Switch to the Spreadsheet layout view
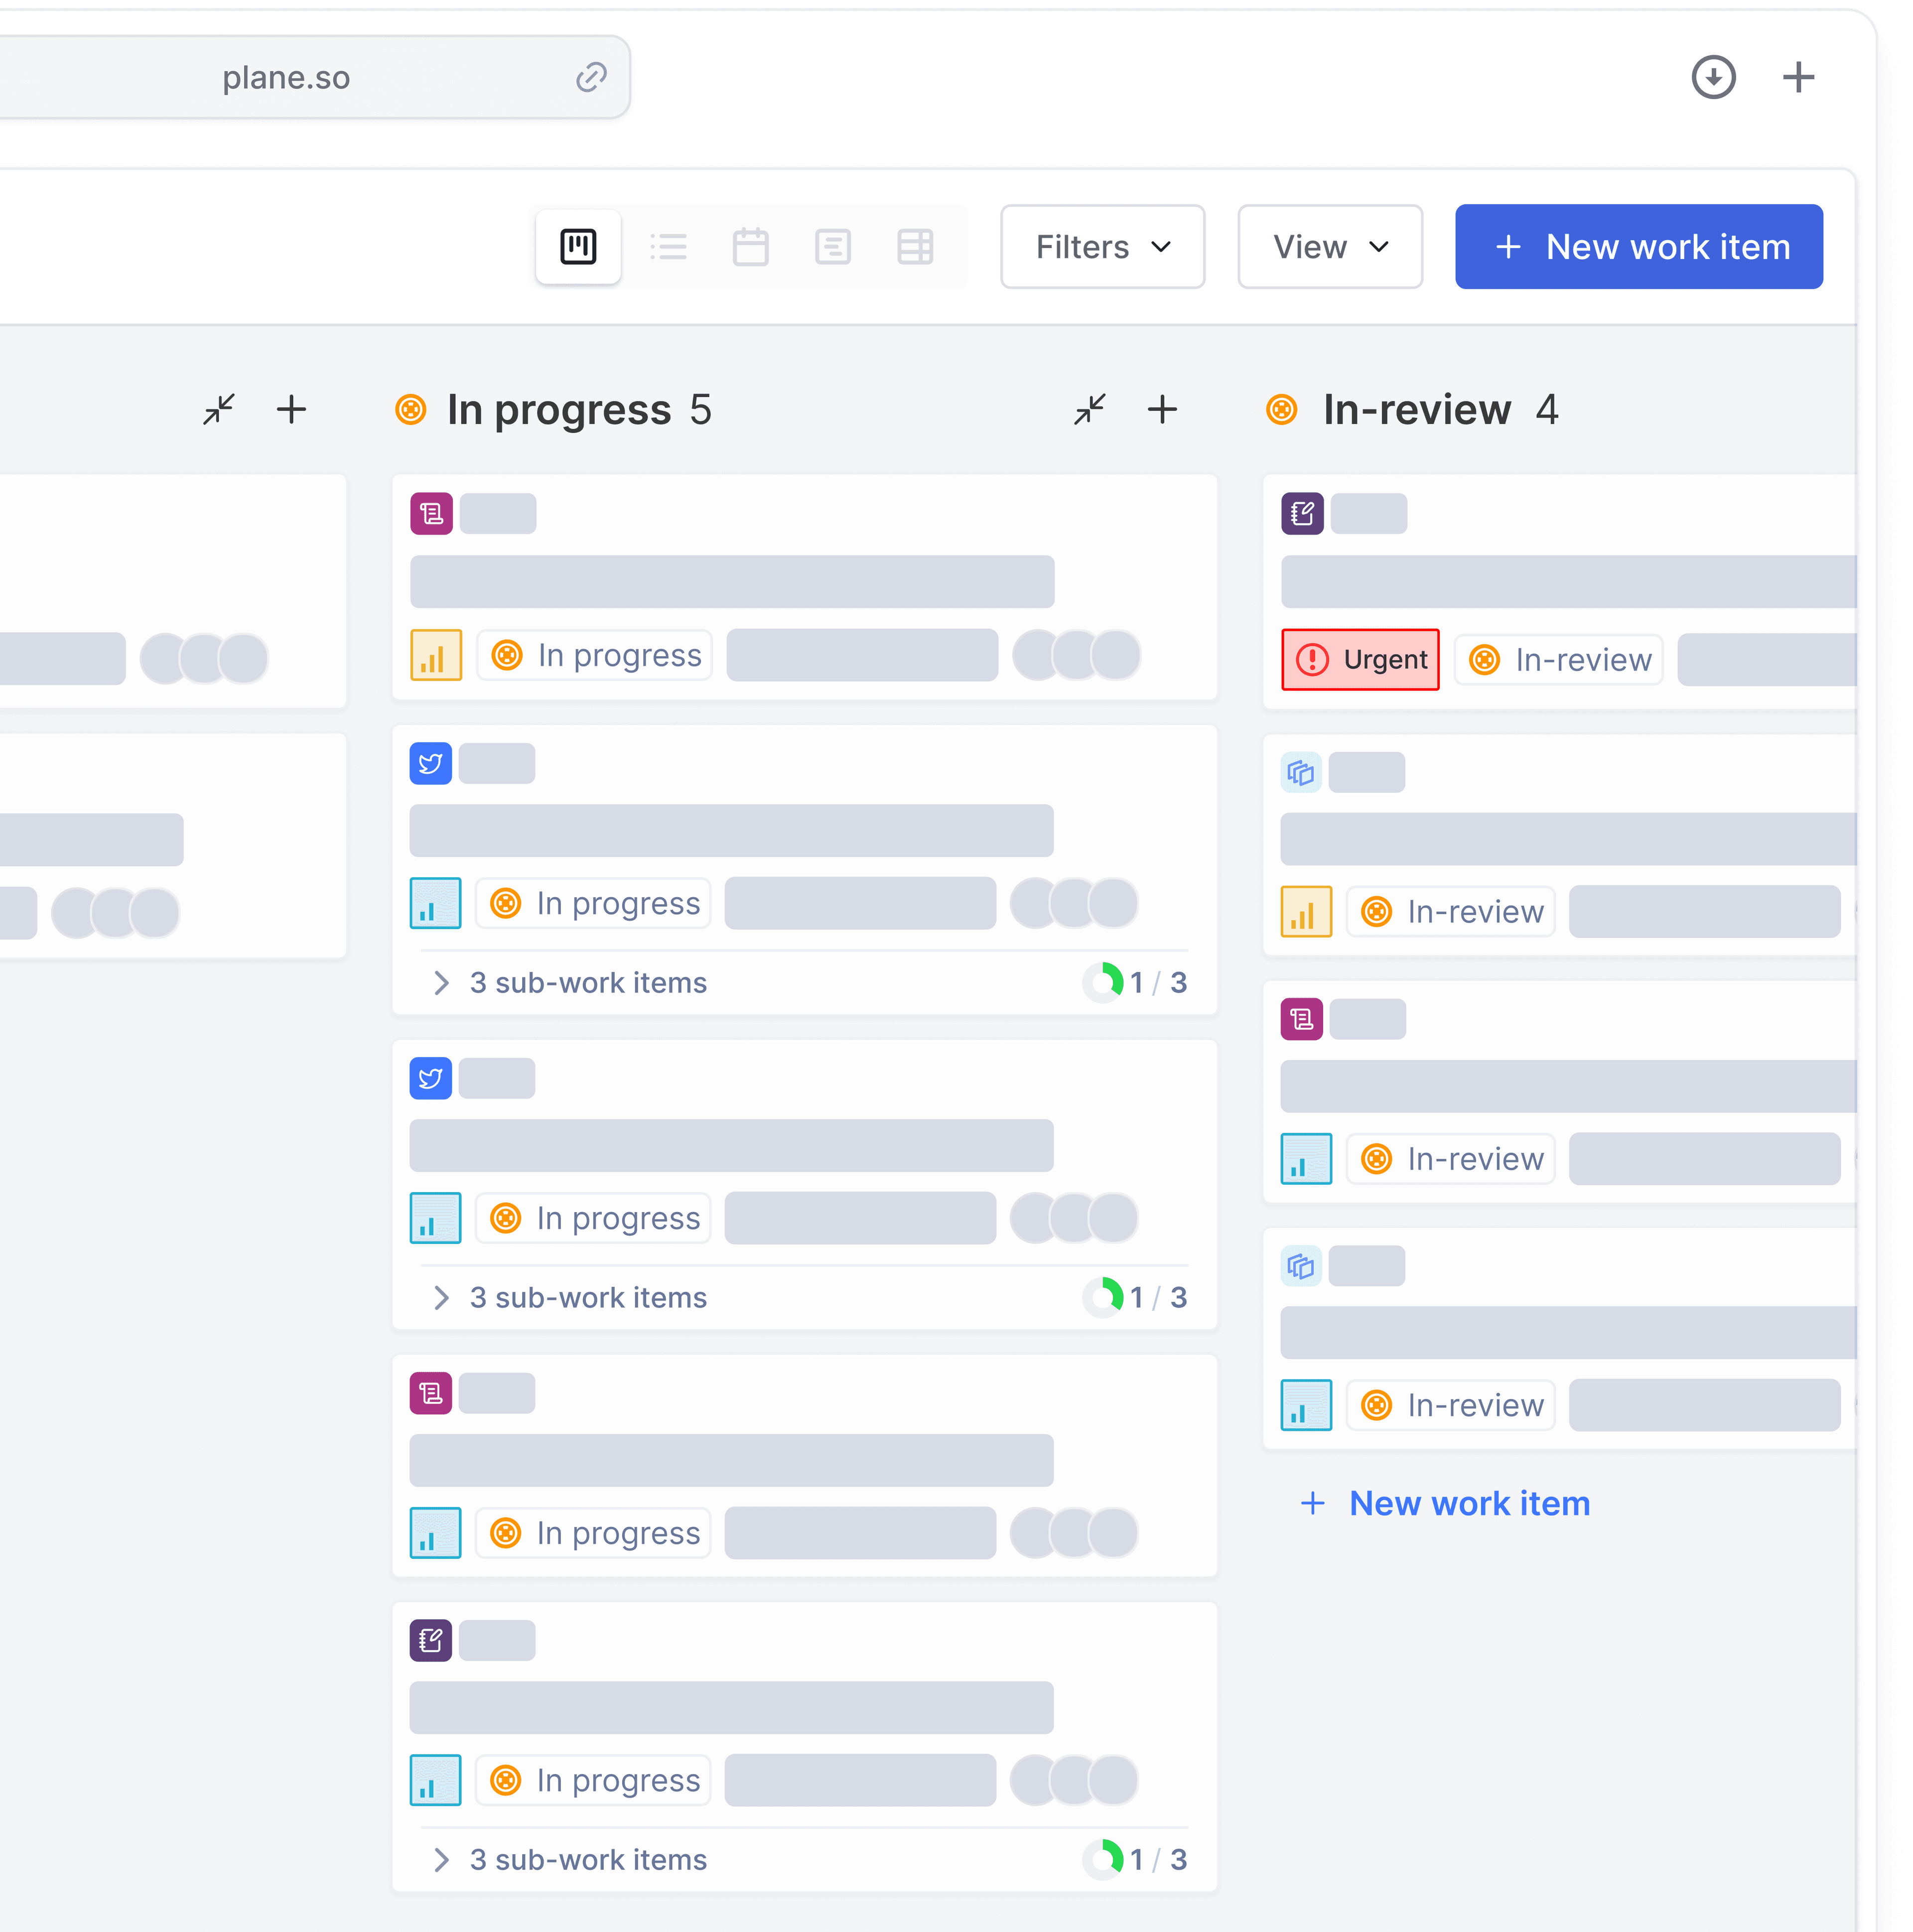The width and height of the screenshot is (1913, 1932). coord(916,247)
